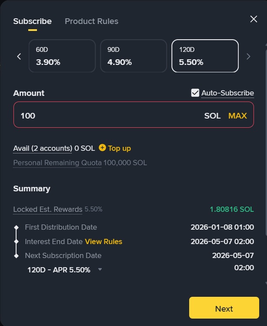Click the plus icon beside Top up

coord(103,148)
